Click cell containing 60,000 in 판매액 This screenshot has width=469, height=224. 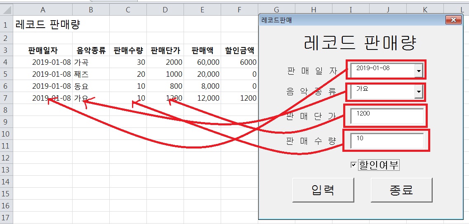(x=202, y=62)
